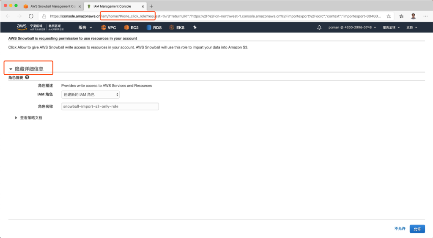This screenshot has width=433, height=238.
Task: Click the help icon next to 角色摘要
Action: (27, 78)
